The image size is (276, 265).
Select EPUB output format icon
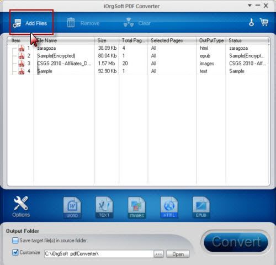201,207
